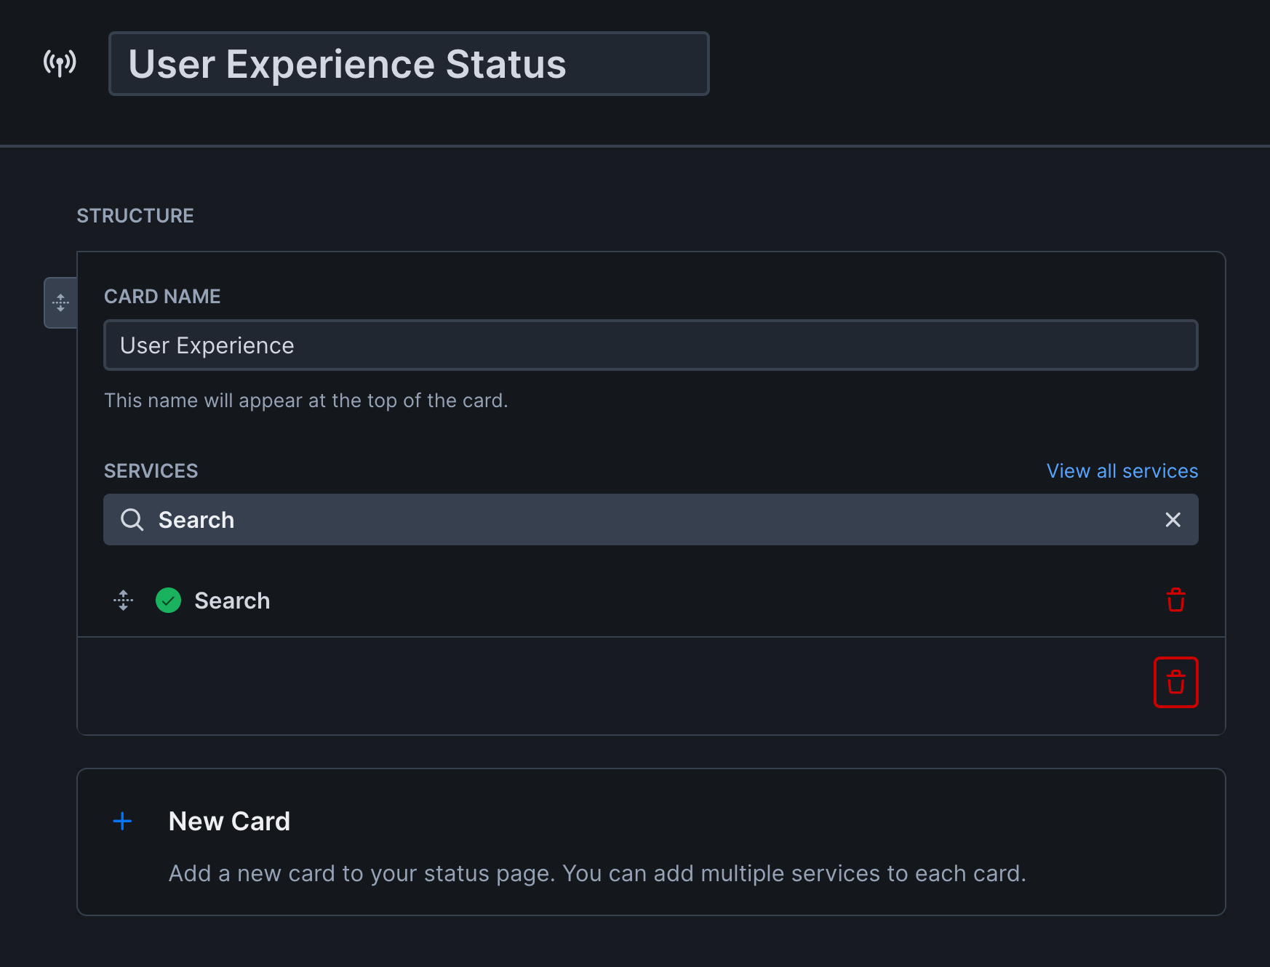Open the View all services list
The height and width of the screenshot is (967, 1270).
1121,470
